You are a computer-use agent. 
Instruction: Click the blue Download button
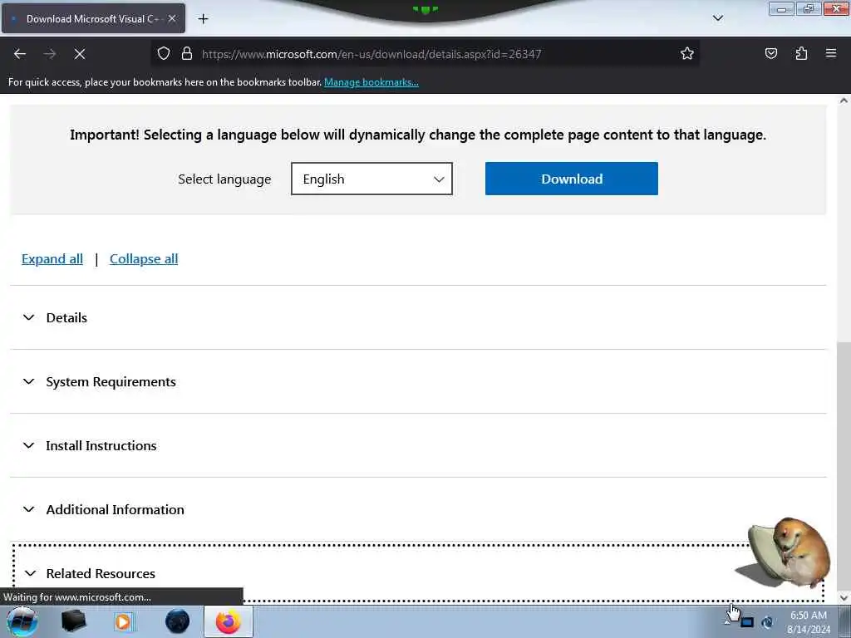click(572, 179)
